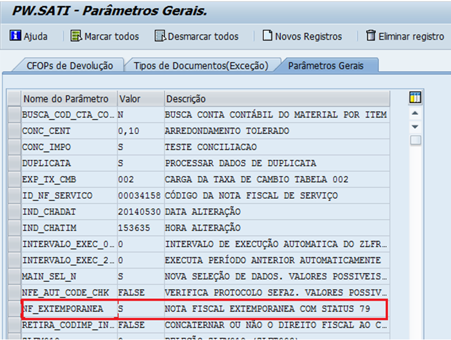Click the NF_EXTEMPORANEA parameter cell

coord(69,309)
